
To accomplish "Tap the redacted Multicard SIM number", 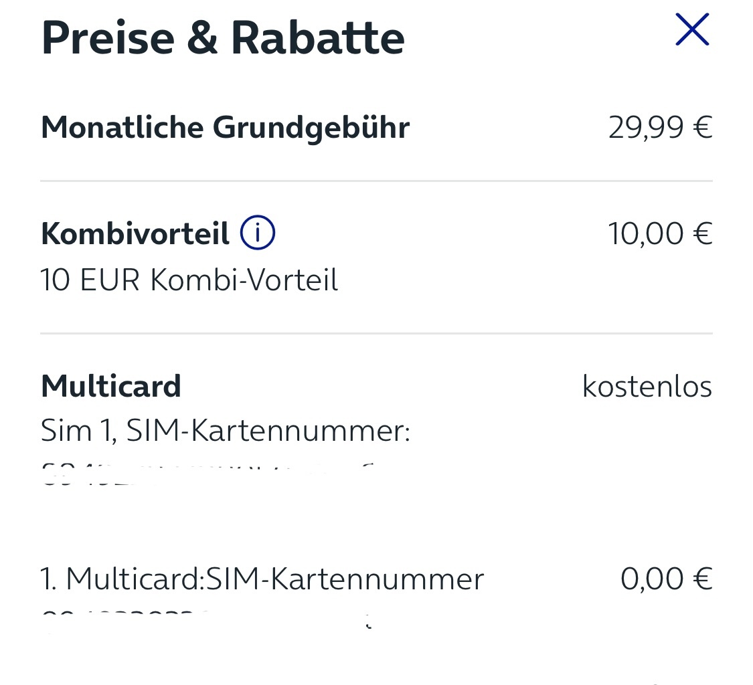I will click(x=207, y=621).
